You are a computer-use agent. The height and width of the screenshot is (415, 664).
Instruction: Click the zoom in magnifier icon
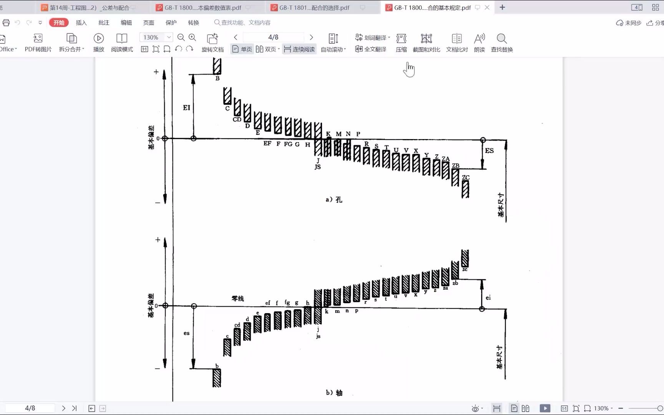(x=193, y=37)
